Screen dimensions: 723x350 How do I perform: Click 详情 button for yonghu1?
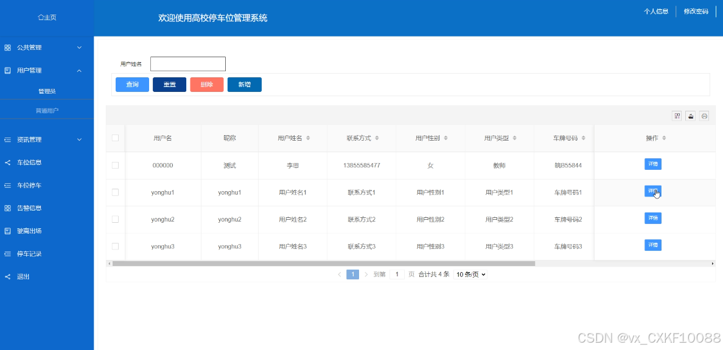point(653,191)
